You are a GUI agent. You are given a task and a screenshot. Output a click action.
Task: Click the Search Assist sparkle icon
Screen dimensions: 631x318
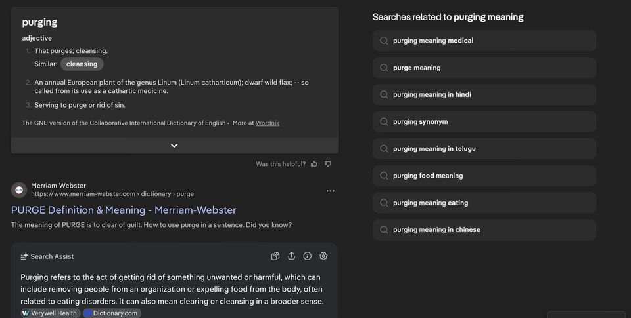(x=24, y=256)
